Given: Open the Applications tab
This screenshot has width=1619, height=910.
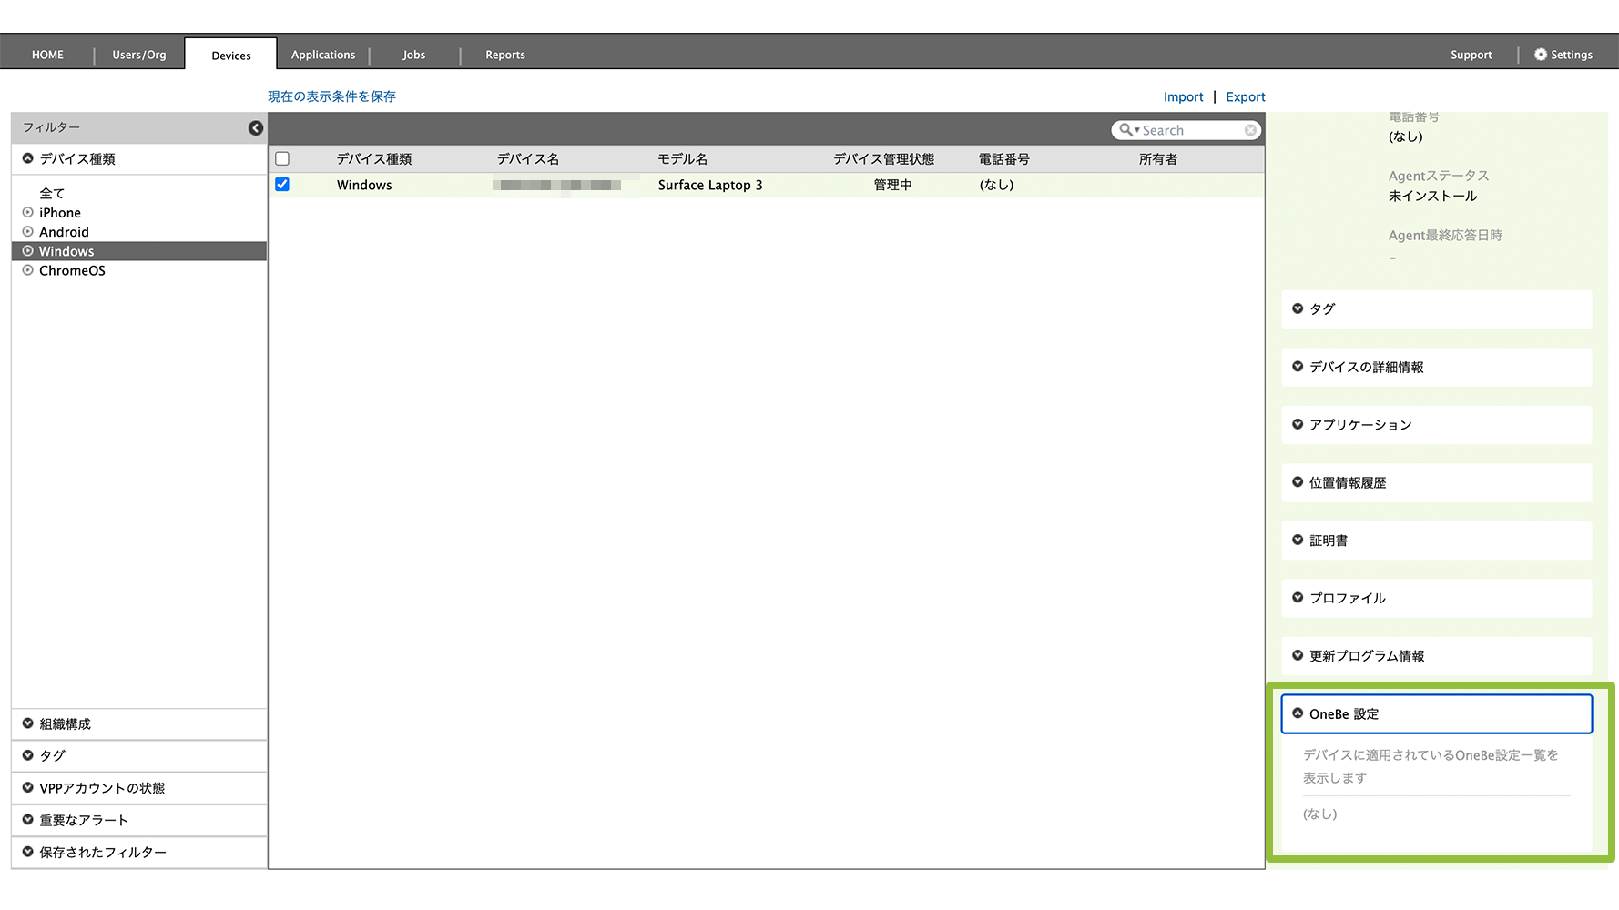Looking at the screenshot, I should [x=323, y=55].
